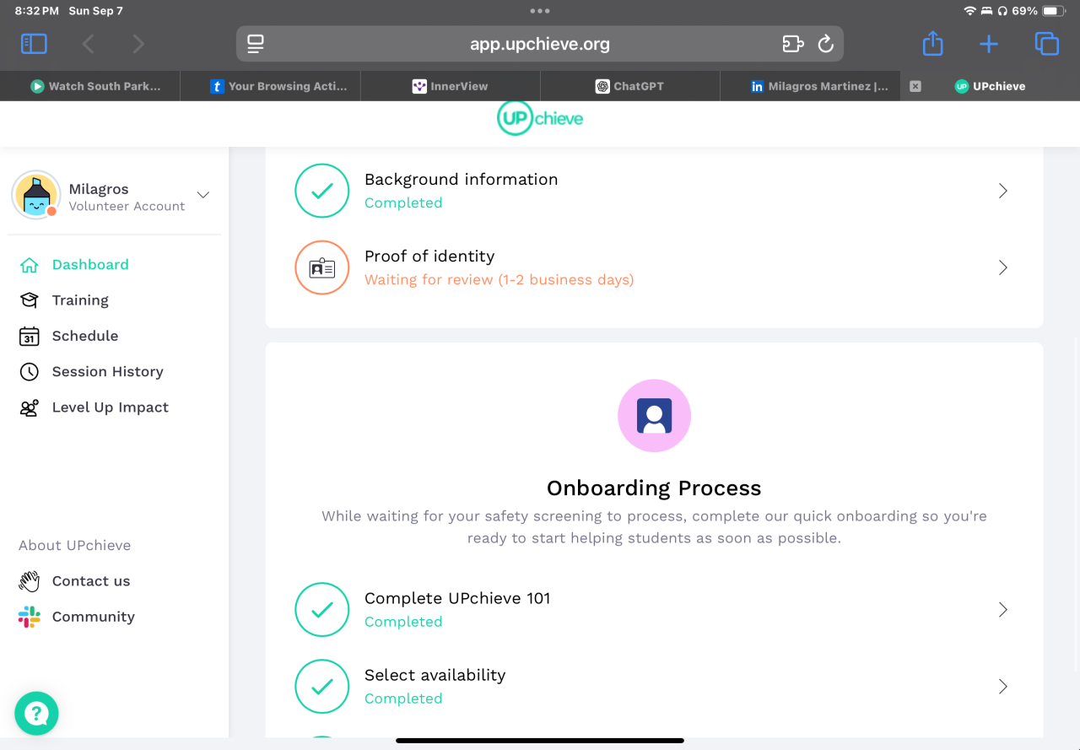
Task: Click the UPchieve logo in the header
Action: pos(540,119)
